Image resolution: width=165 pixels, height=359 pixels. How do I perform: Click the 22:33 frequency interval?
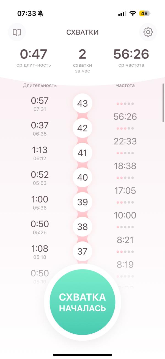[x=125, y=141]
